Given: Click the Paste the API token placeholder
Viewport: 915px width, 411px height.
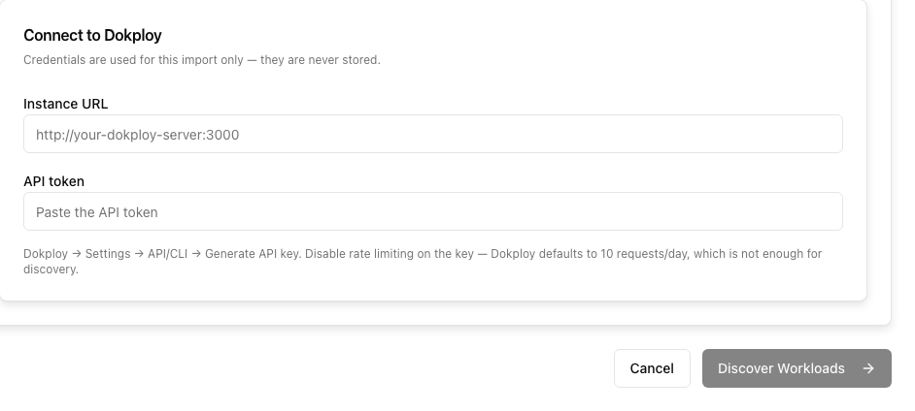Looking at the screenshot, I should coord(97,212).
